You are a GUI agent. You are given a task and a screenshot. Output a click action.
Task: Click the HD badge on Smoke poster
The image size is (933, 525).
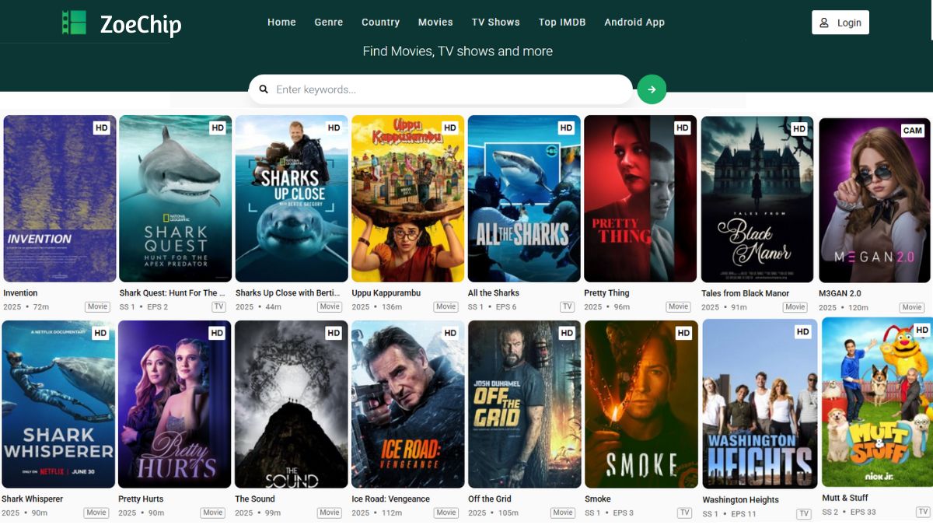(x=683, y=333)
